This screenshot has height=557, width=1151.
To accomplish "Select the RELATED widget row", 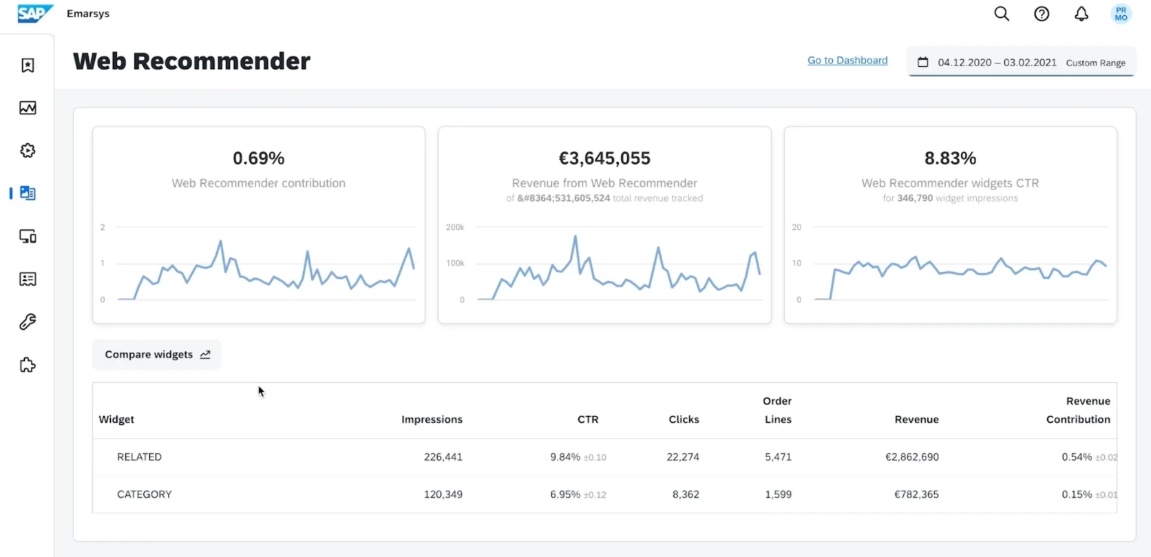I will 139,457.
